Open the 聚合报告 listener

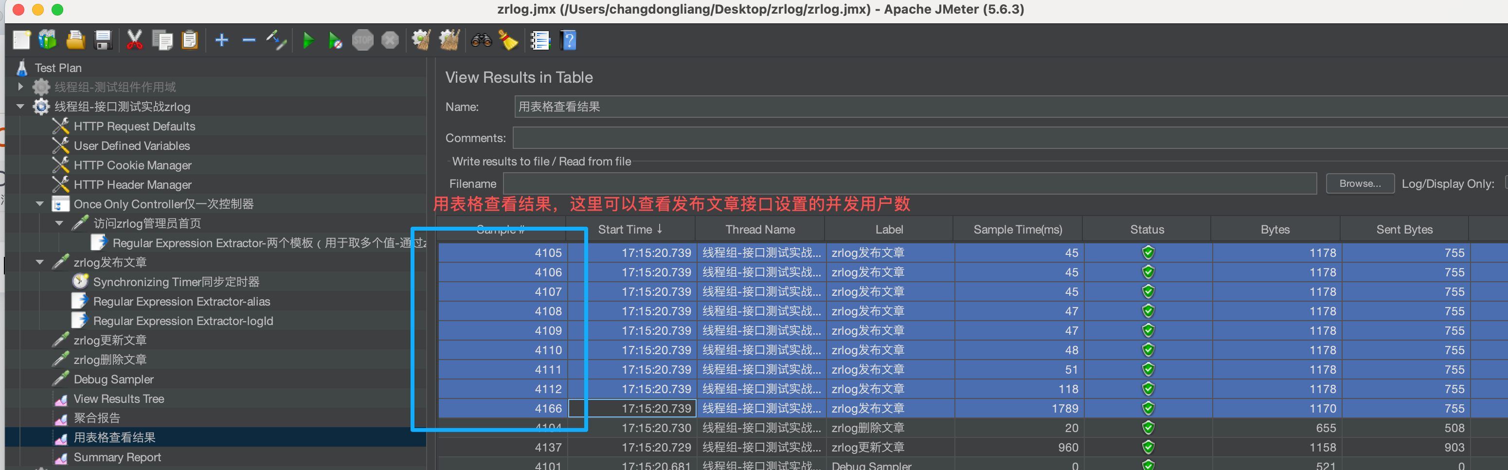click(x=97, y=418)
